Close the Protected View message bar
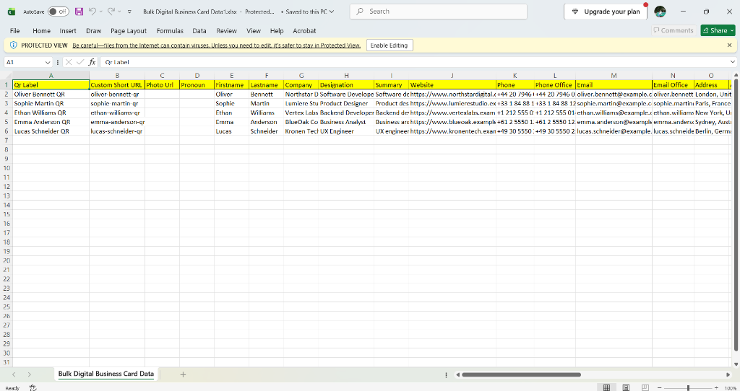Image resolution: width=740 pixels, height=391 pixels. tap(729, 45)
